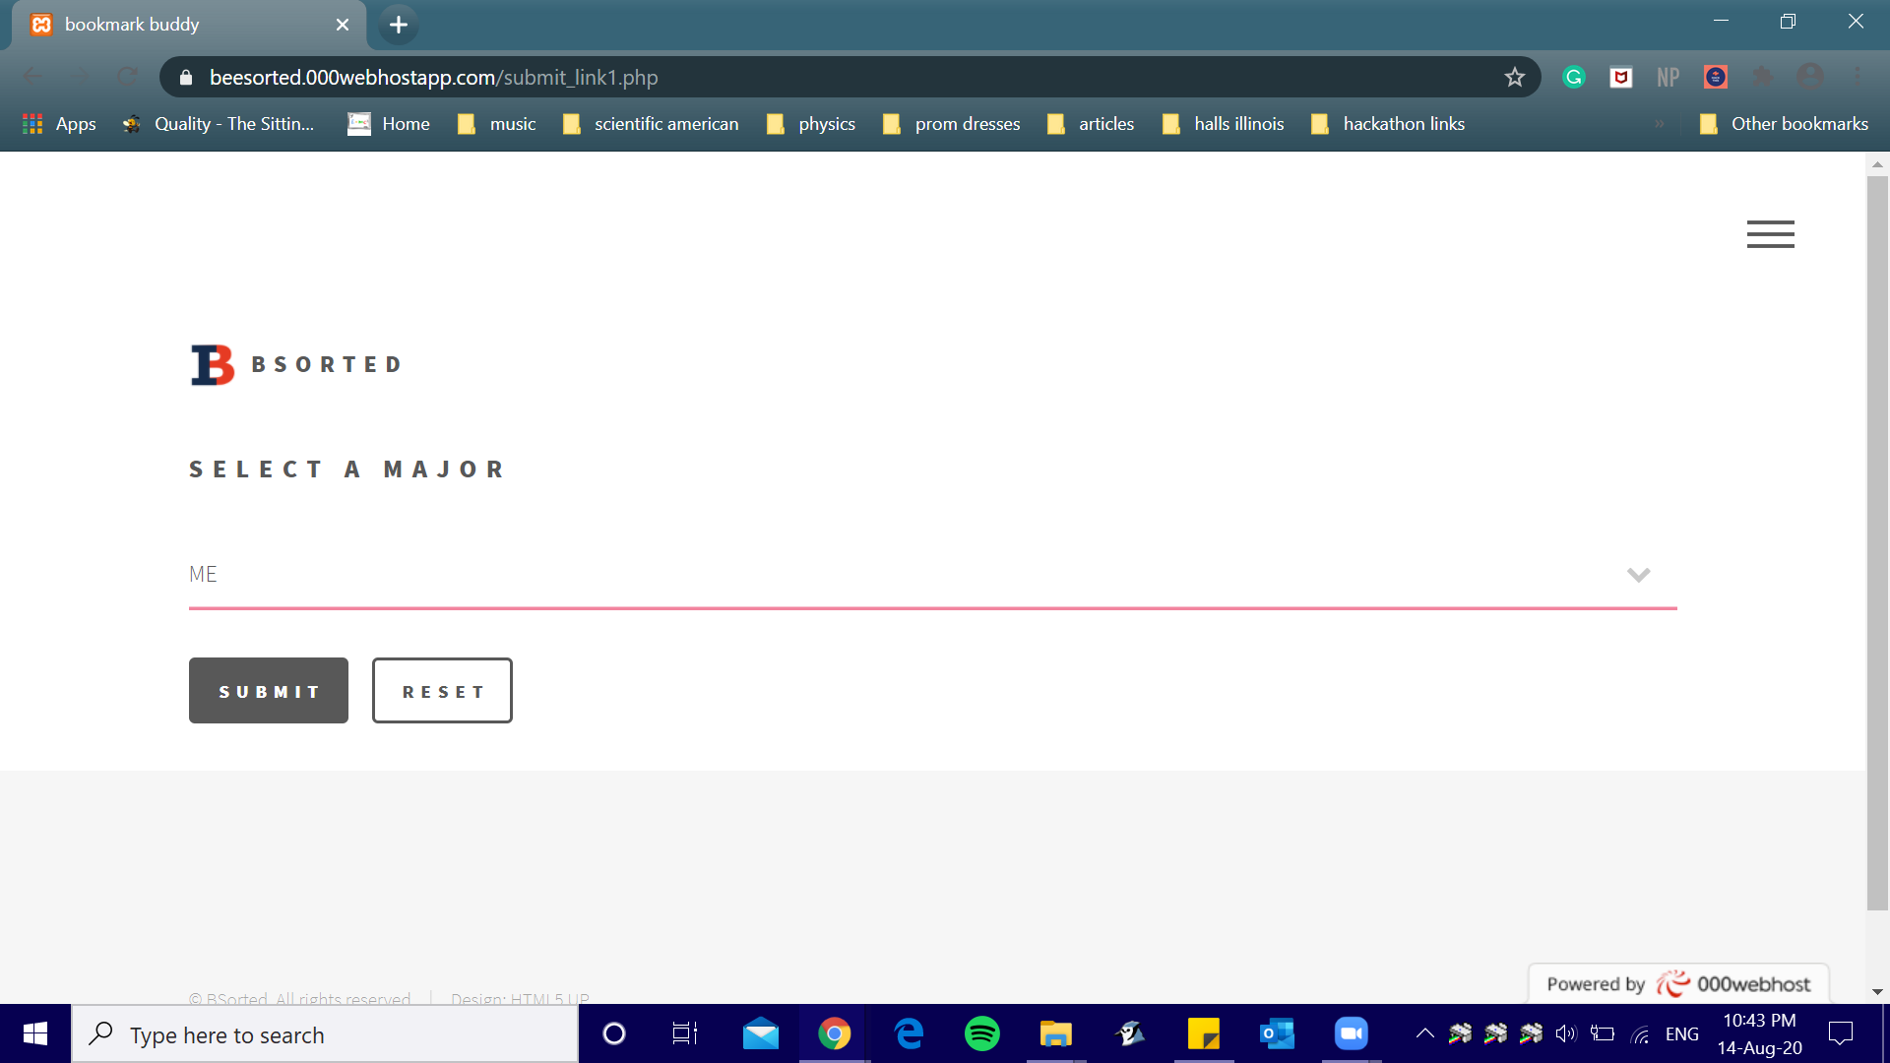The height and width of the screenshot is (1063, 1890).
Task: Expand the bookmarks overflow chevron
Action: pos(1660,124)
